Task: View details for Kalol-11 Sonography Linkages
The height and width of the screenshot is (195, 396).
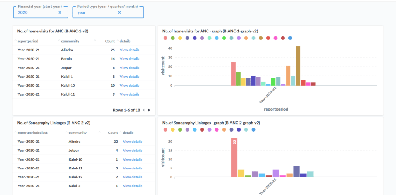Action: pyautogui.click(x=133, y=168)
